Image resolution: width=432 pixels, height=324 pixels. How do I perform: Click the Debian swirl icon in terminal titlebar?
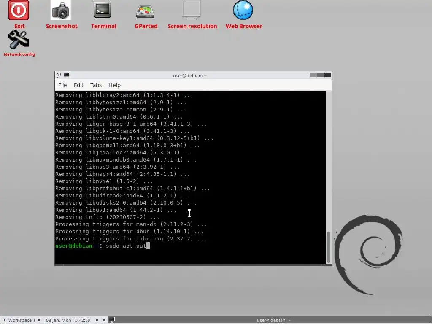pyautogui.click(x=59, y=75)
